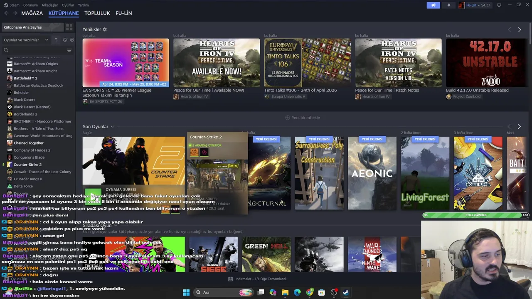Show next Yenilikler news items arrow

(x=520, y=29)
